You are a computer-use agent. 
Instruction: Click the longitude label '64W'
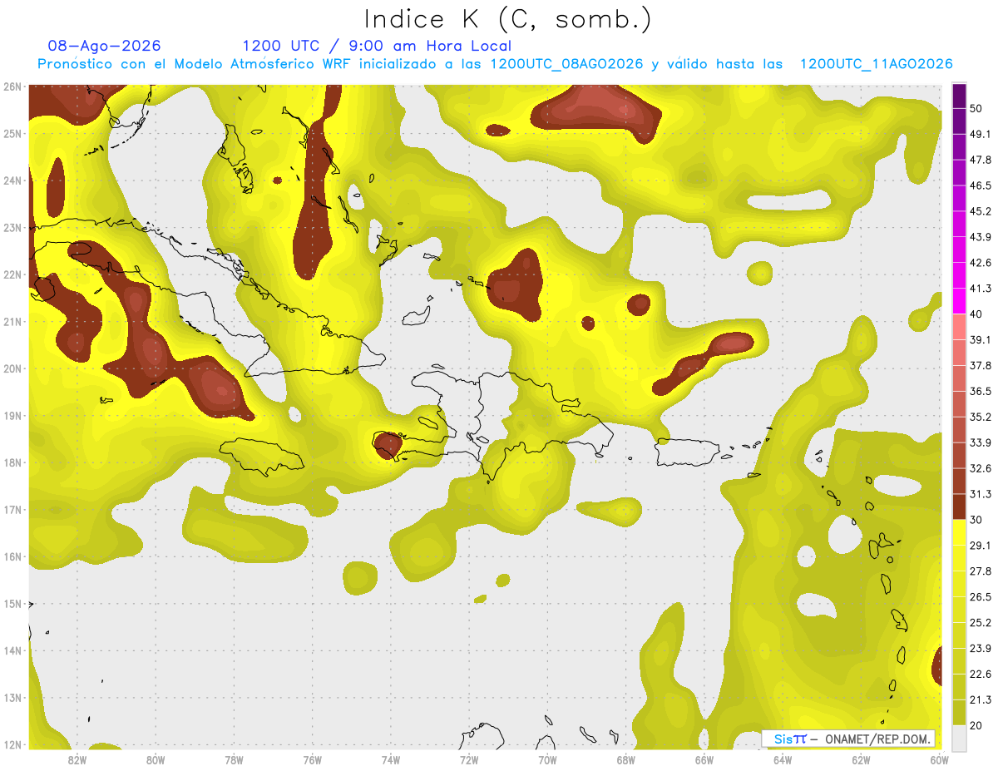(x=783, y=760)
